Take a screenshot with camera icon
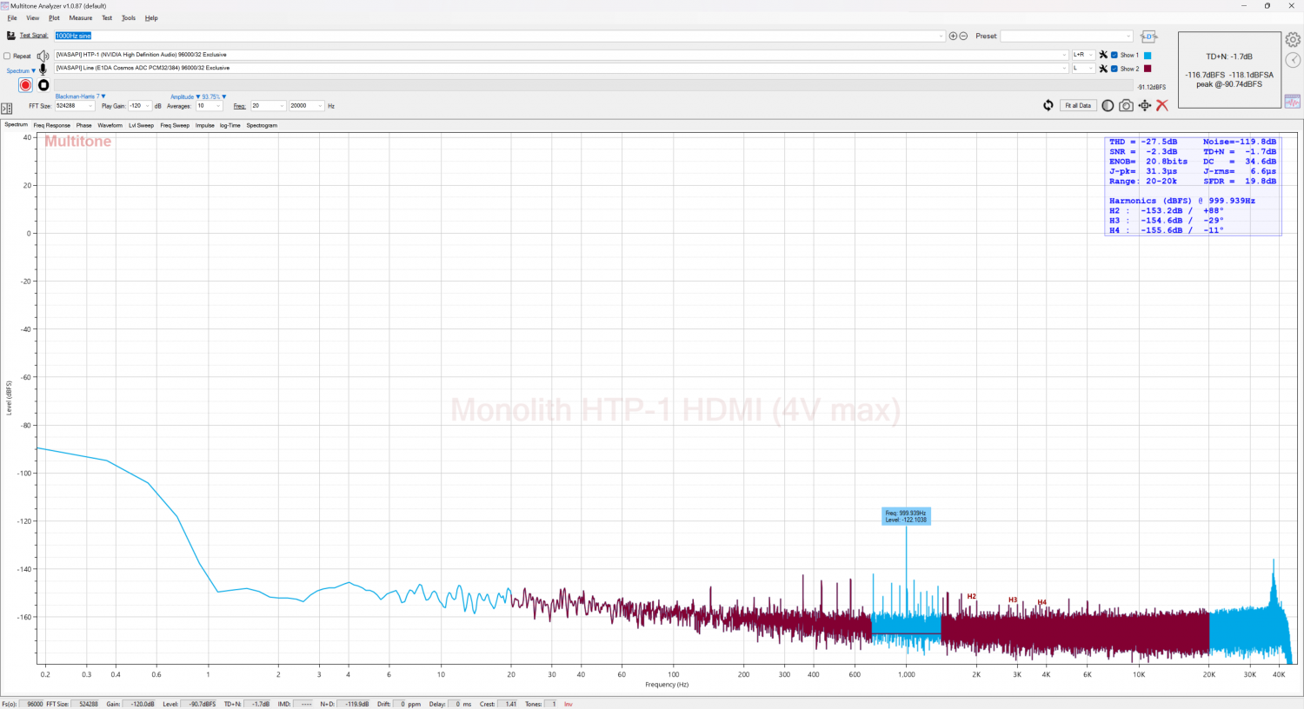The width and height of the screenshot is (1304, 709). [x=1126, y=105]
